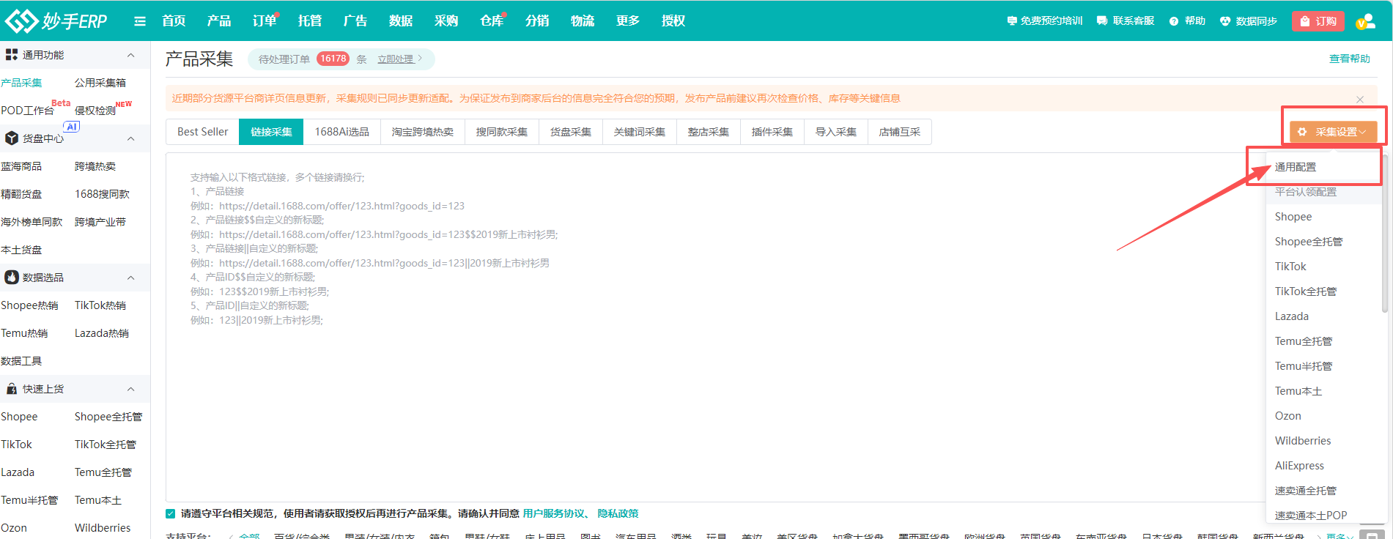The width and height of the screenshot is (1393, 539).
Task: Click 立即处理 pending orders link
Action: 399,59
